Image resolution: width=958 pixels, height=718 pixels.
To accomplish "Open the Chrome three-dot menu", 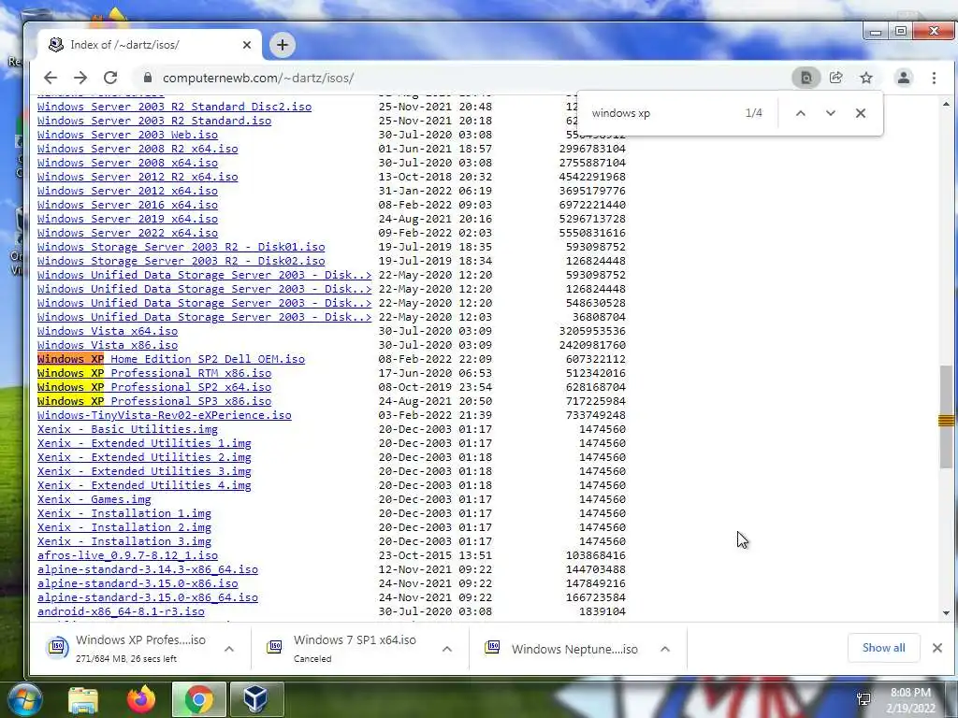I will pos(934,78).
